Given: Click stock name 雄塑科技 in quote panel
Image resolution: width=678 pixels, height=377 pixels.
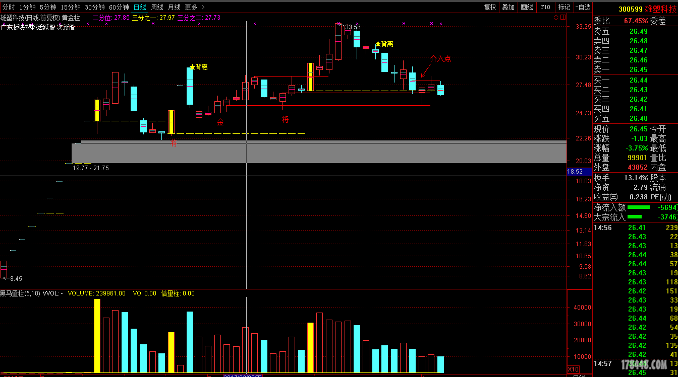Looking at the screenshot, I should coord(661,9).
